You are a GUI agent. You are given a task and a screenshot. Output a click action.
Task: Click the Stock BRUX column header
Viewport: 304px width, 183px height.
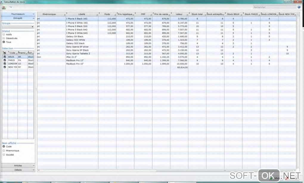[x=233, y=14]
